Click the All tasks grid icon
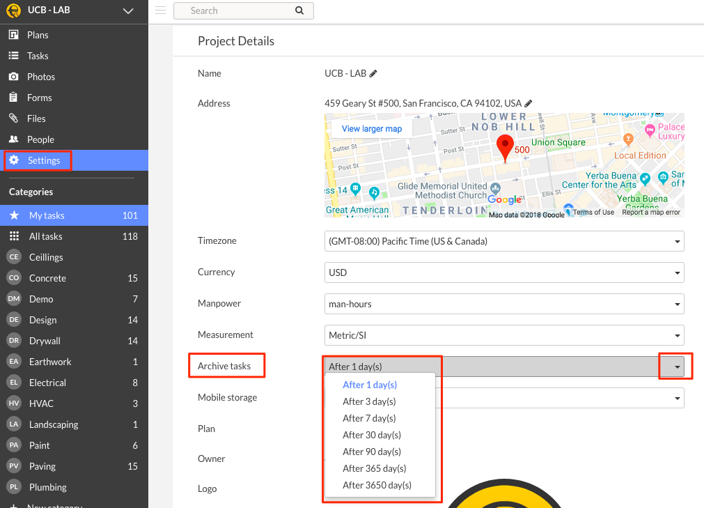The height and width of the screenshot is (508, 704). [x=15, y=236]
